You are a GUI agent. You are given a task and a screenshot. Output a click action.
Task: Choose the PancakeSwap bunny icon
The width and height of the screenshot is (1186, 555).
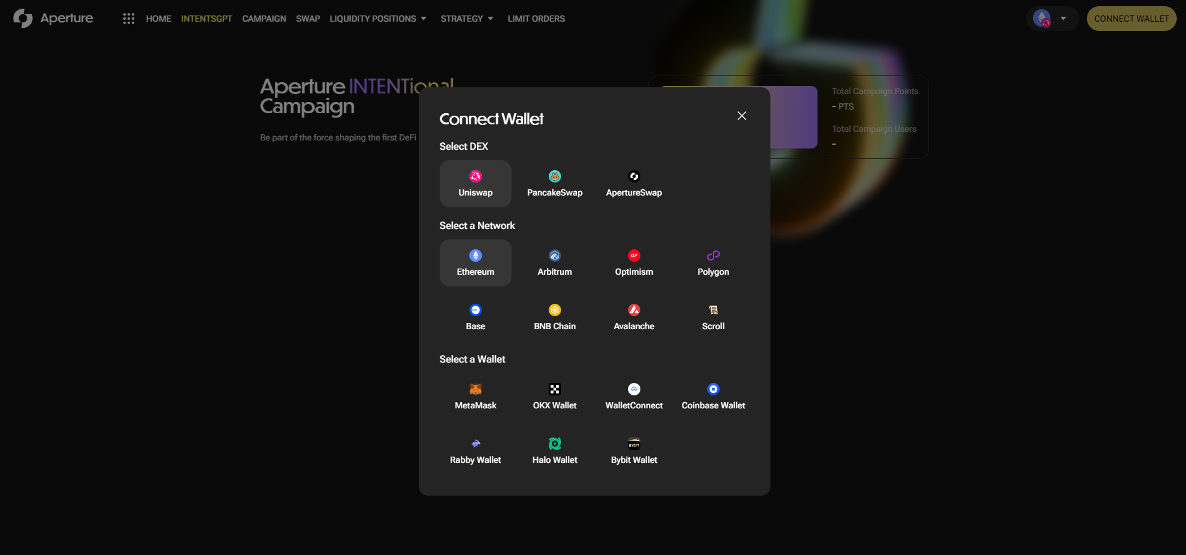point(555,176)
